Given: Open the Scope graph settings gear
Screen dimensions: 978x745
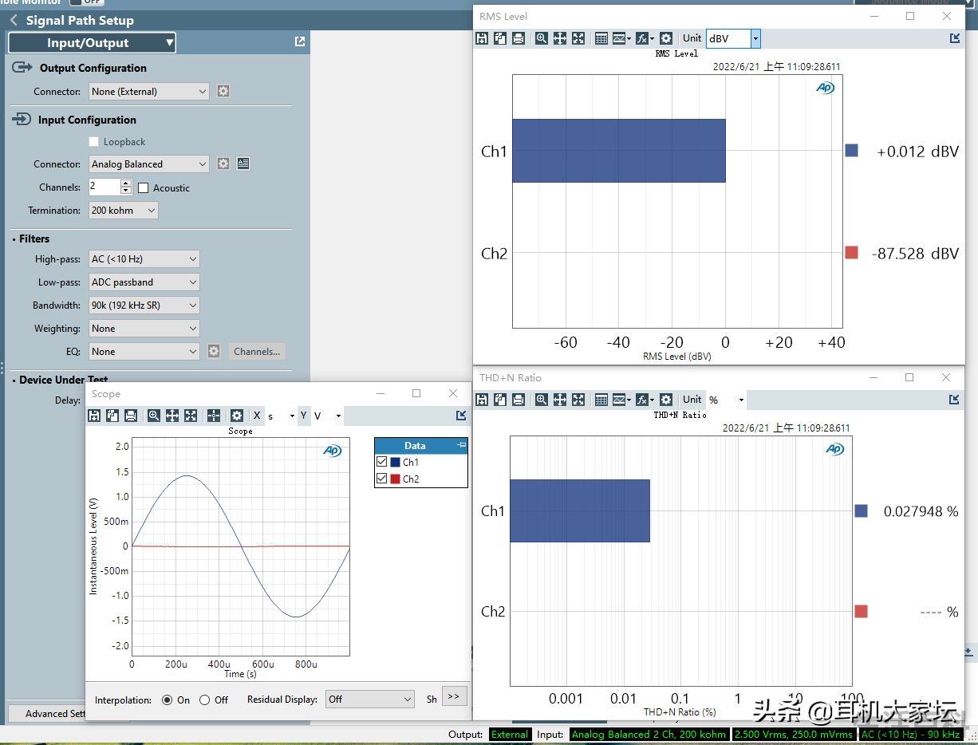Looking at the screenshot, I should (237, 416).
